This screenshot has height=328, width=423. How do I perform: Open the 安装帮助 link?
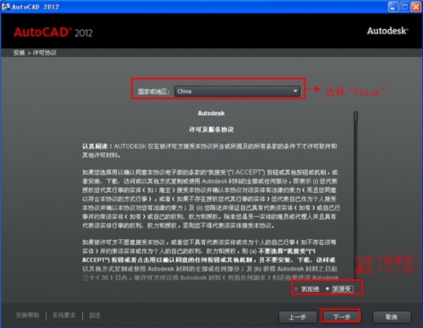pyautogui.click(x=28, y=315)
